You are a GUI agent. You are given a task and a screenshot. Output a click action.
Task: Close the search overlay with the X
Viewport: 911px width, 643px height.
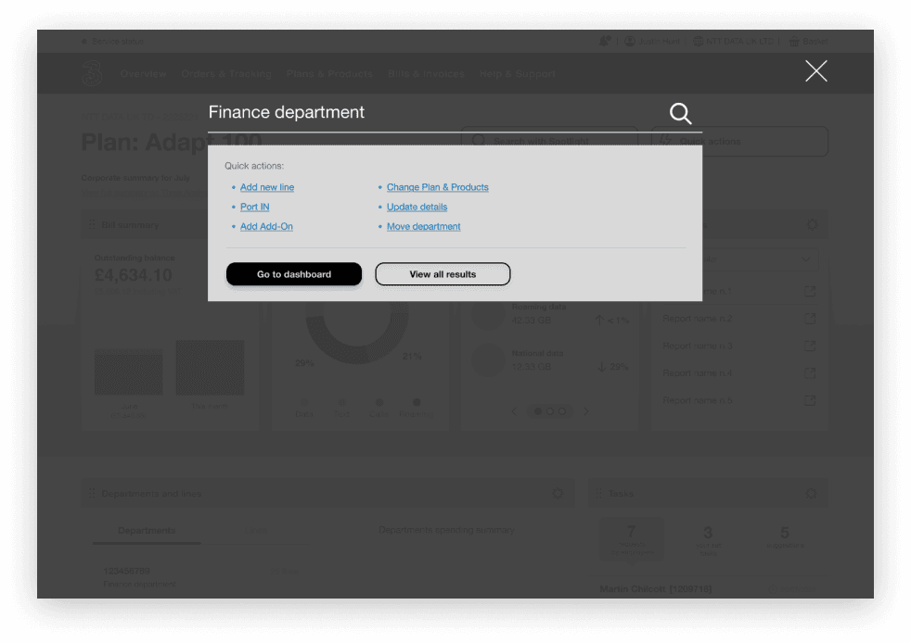[x=815, y=71]
